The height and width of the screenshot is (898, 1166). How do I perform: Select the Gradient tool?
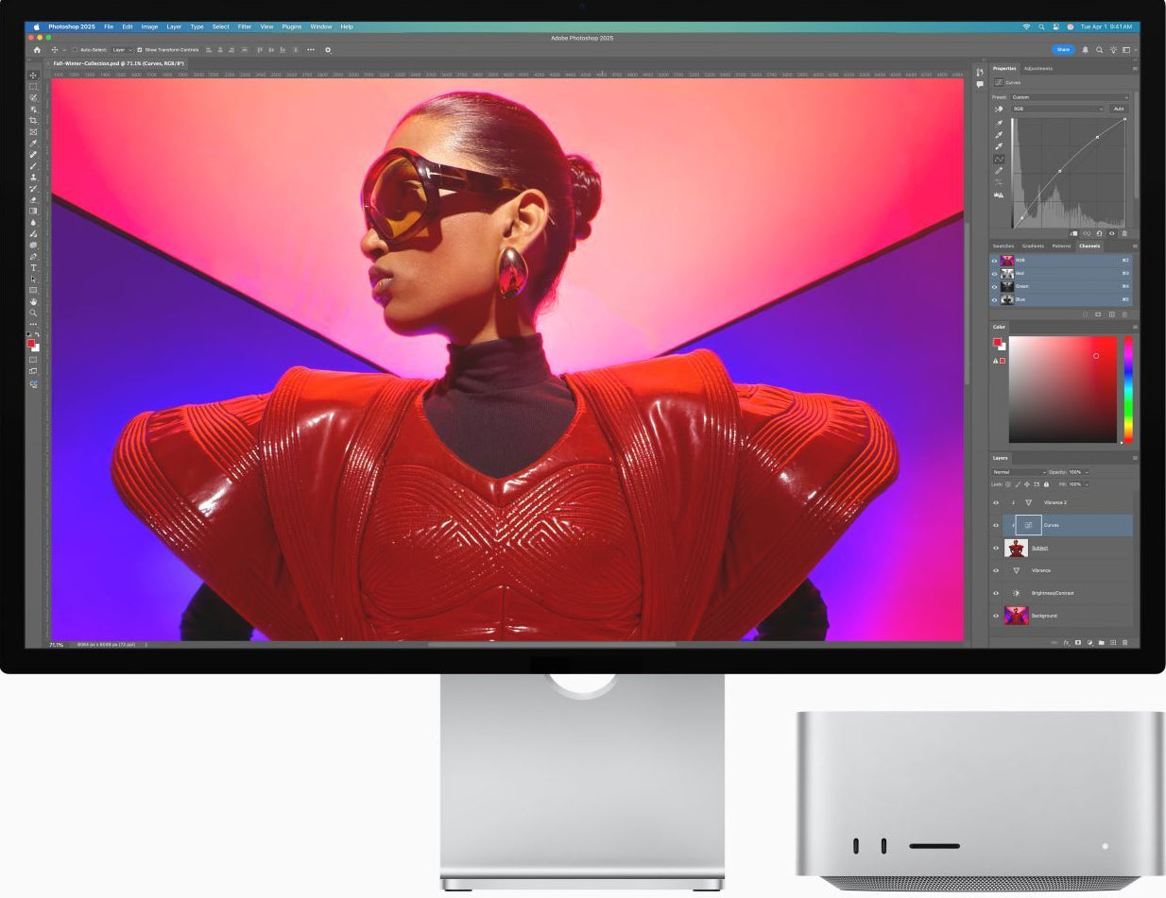(33, 211)
